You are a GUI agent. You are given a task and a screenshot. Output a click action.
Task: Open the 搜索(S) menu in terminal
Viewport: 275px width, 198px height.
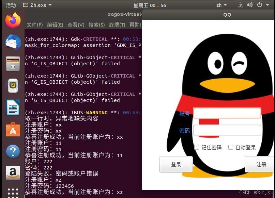coord(97,25)
